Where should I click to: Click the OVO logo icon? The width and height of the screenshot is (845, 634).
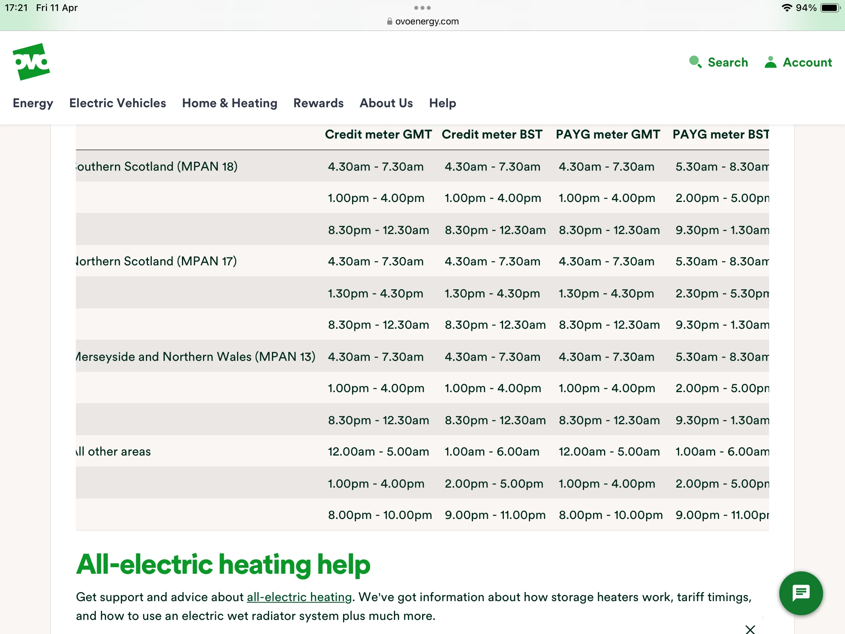coord(31,62)
